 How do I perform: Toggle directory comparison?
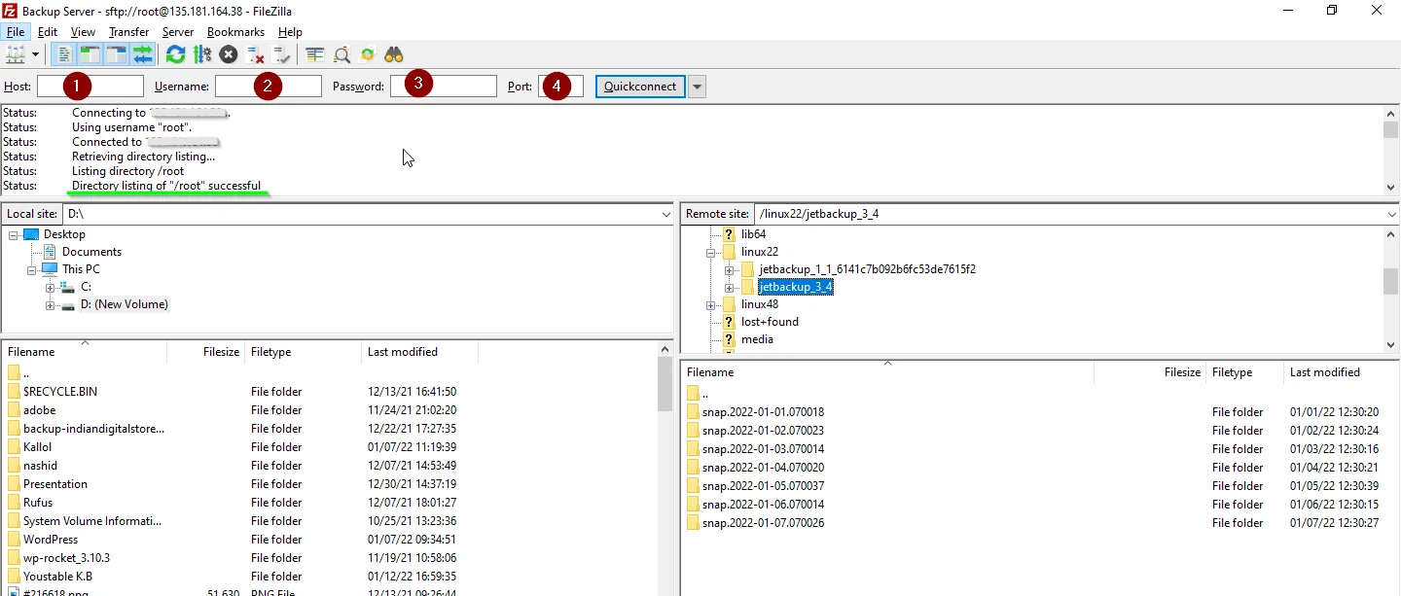tap(341, 54)
